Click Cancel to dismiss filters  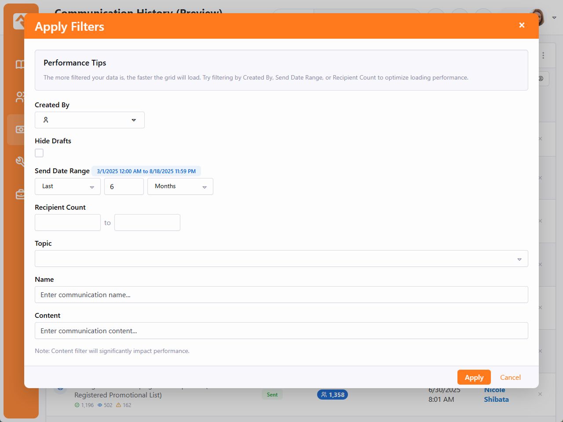click(510, 378)
